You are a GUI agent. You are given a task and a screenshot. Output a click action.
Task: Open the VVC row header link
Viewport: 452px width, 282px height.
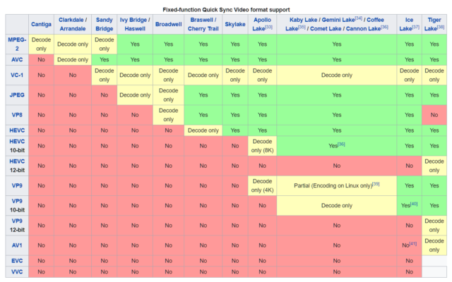(17, 271)
